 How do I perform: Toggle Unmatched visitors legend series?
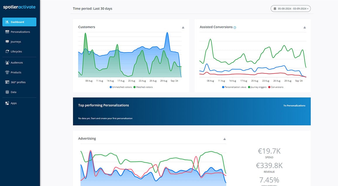[121, 87]
